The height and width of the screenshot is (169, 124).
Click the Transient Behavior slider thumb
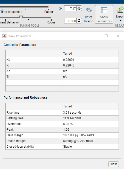point(21,17)
